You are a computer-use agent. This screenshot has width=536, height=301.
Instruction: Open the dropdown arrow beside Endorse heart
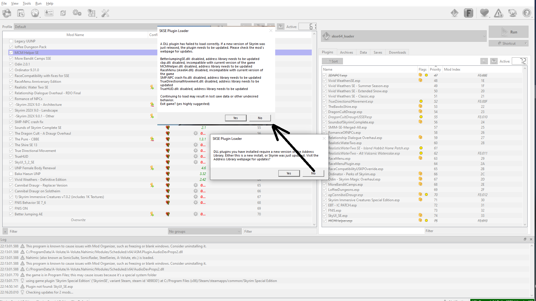pos(490,17)
